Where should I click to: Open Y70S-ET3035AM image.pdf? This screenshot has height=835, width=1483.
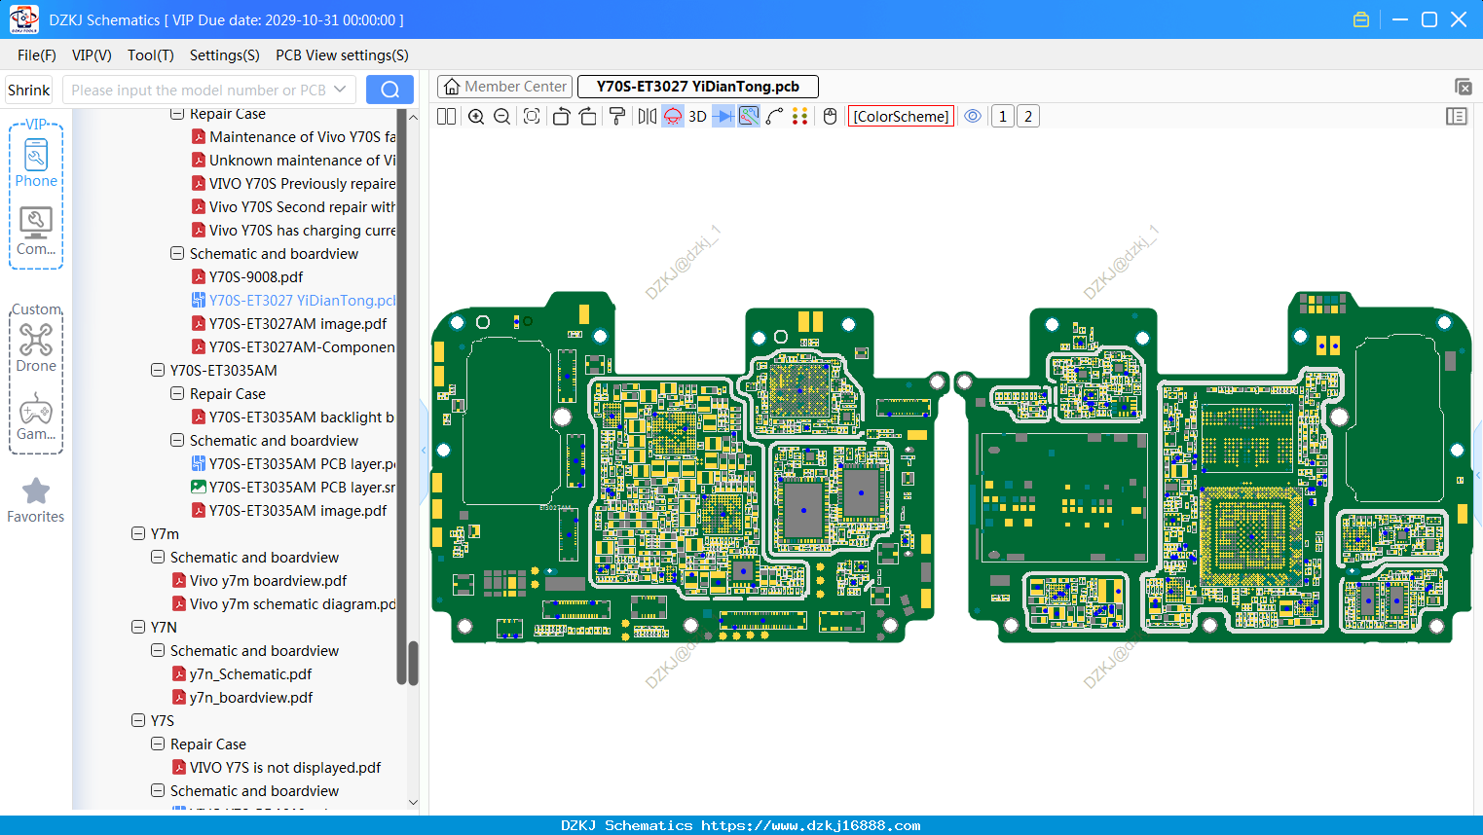coord(298,510)
